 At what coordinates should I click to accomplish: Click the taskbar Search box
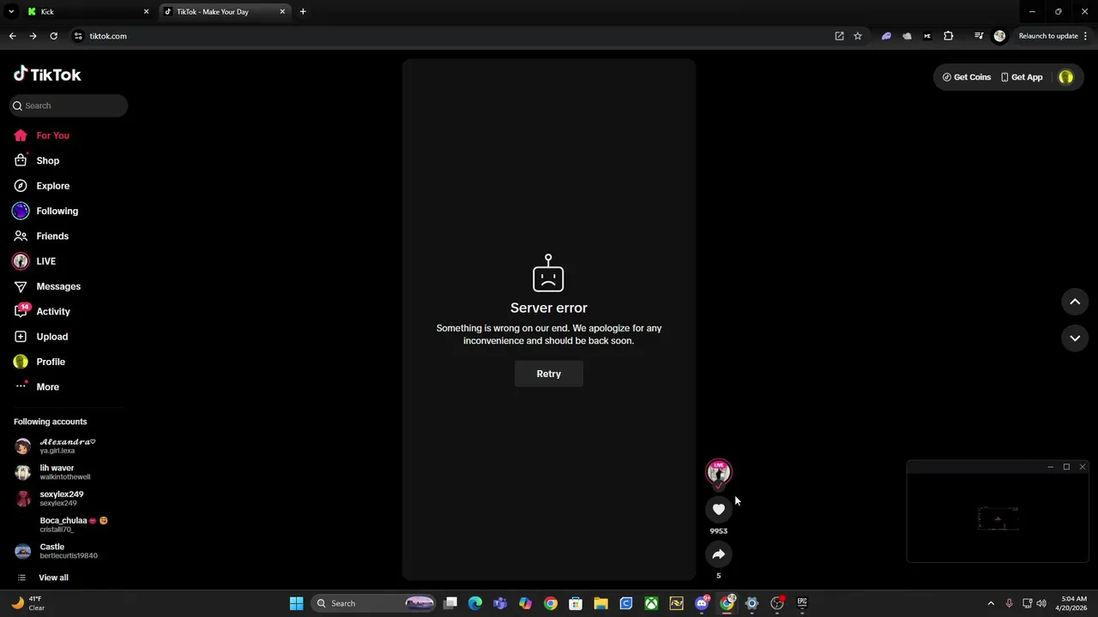(373, 603)
